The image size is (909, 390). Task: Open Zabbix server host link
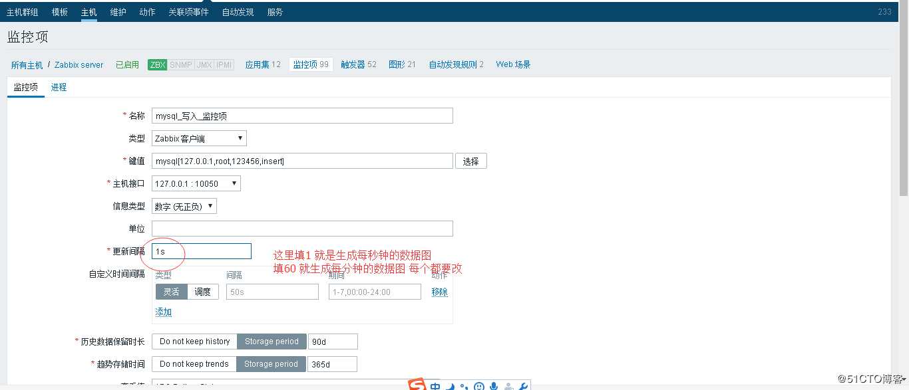coord(79,65)
